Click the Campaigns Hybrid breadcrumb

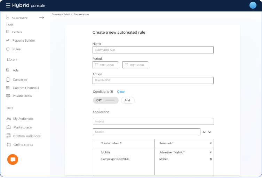(x=61, y=14)
